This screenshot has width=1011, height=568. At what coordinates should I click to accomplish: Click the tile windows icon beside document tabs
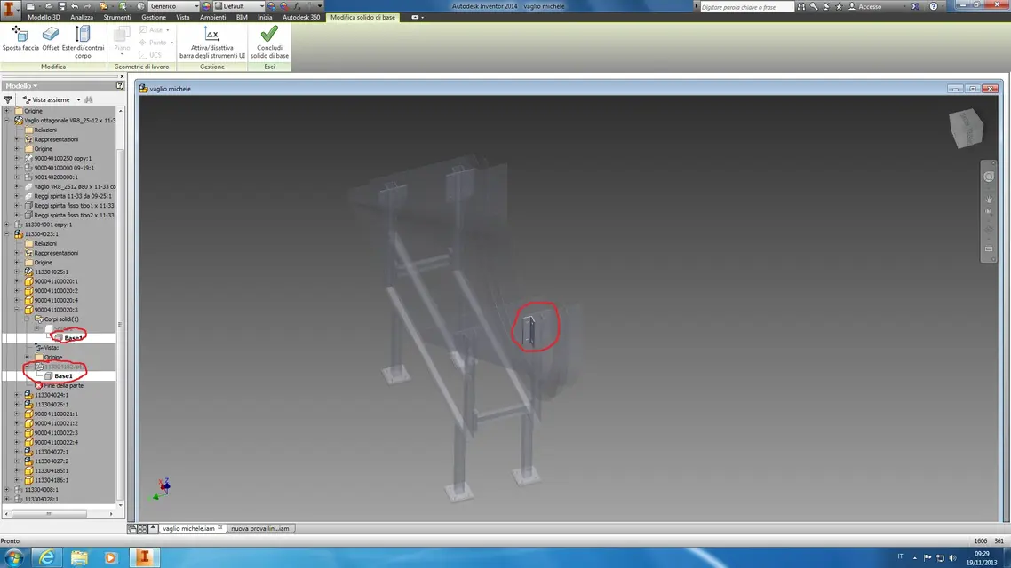[142, 529]
